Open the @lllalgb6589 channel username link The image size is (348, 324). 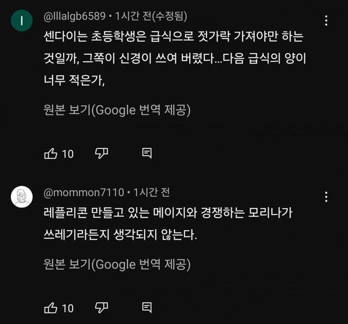coord(74,16)
